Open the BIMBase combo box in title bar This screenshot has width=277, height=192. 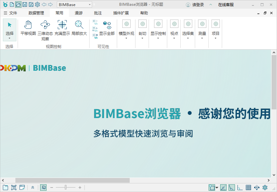pos(74,4)
